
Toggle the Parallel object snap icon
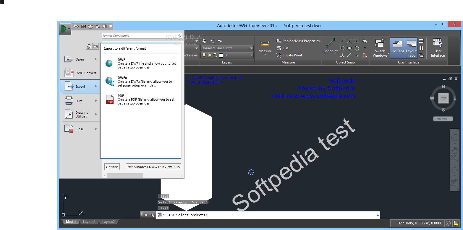[349, 55]
